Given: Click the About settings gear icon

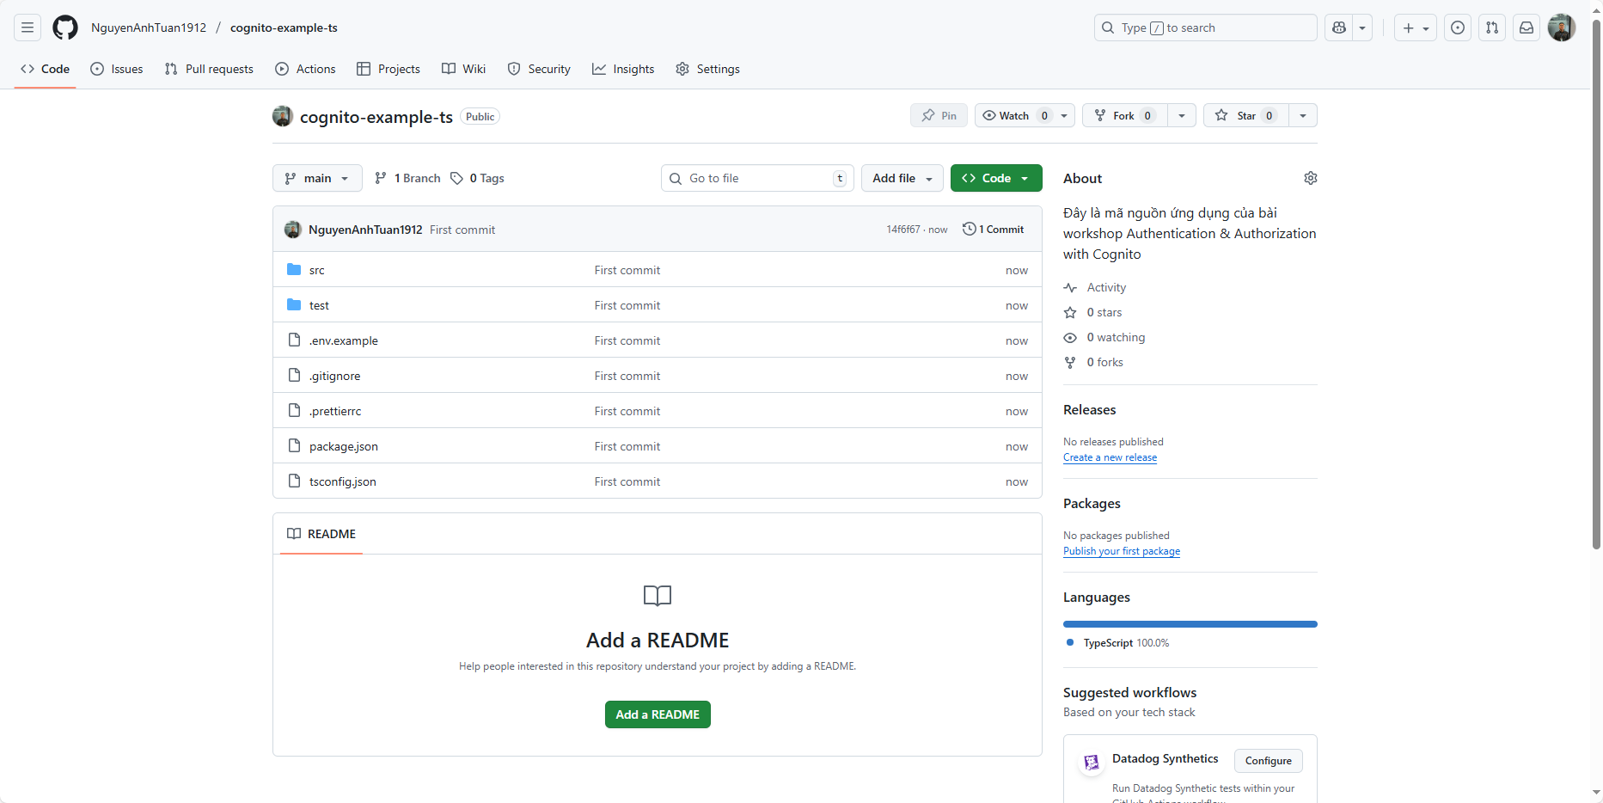Looking at the screenshot, I should [x=1310, y=178].
